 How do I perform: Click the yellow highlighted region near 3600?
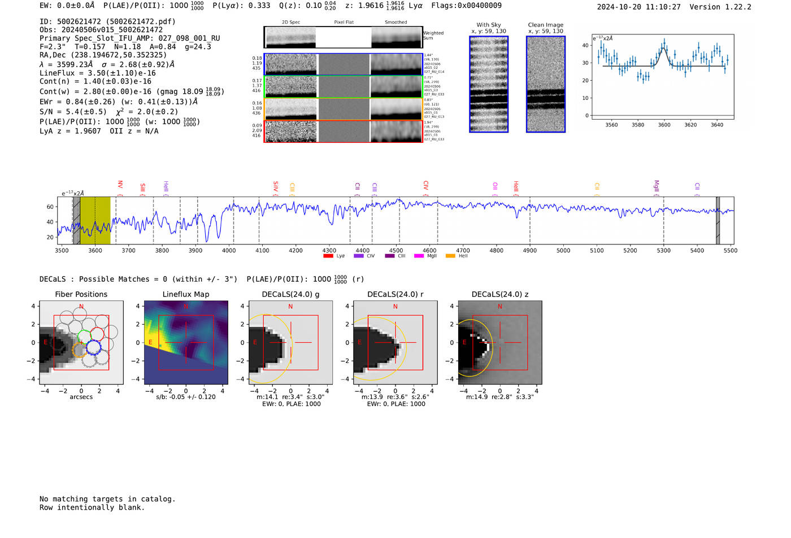[95, 221]
